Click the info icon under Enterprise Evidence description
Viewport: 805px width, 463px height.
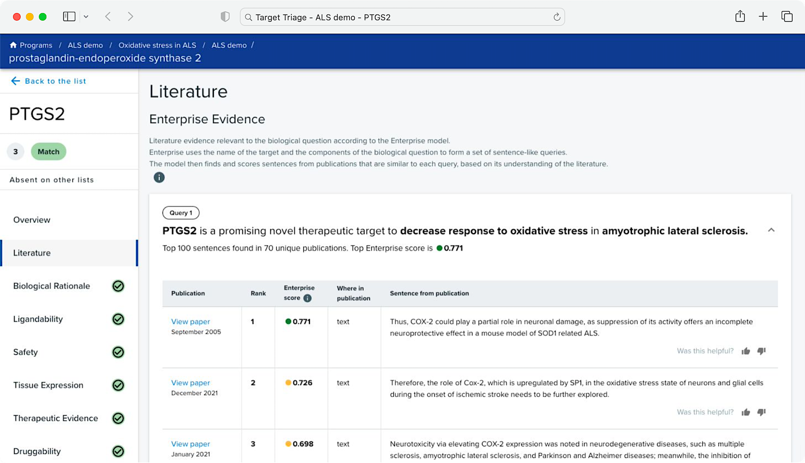pos(159,177)
